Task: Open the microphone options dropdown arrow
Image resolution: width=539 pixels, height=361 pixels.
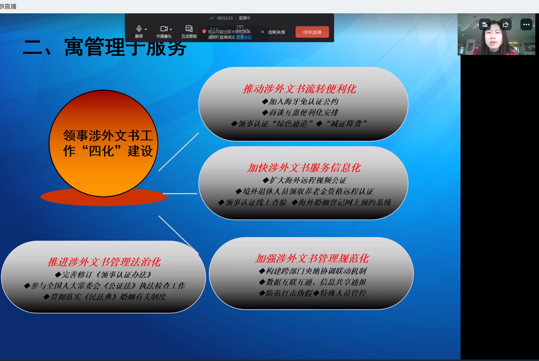Action: click(x=146, y=29)
